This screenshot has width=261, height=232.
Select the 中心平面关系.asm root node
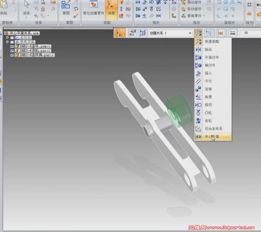[22, 33]
